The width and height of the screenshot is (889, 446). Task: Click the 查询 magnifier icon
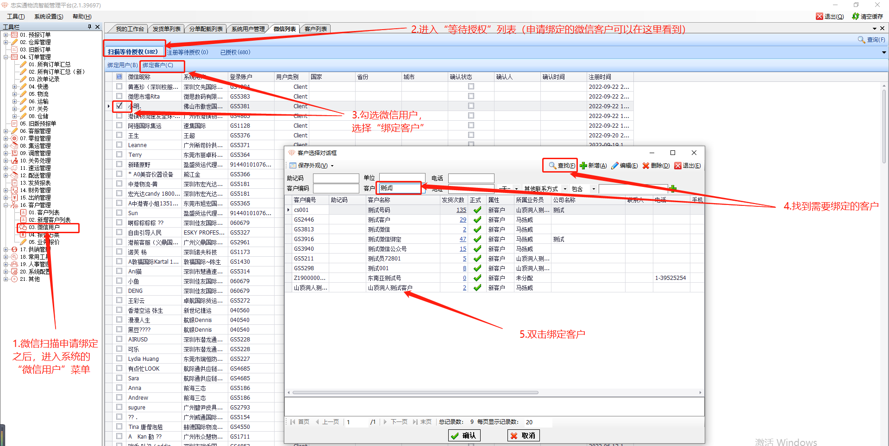pyautogui.click(x=861, y=40)
